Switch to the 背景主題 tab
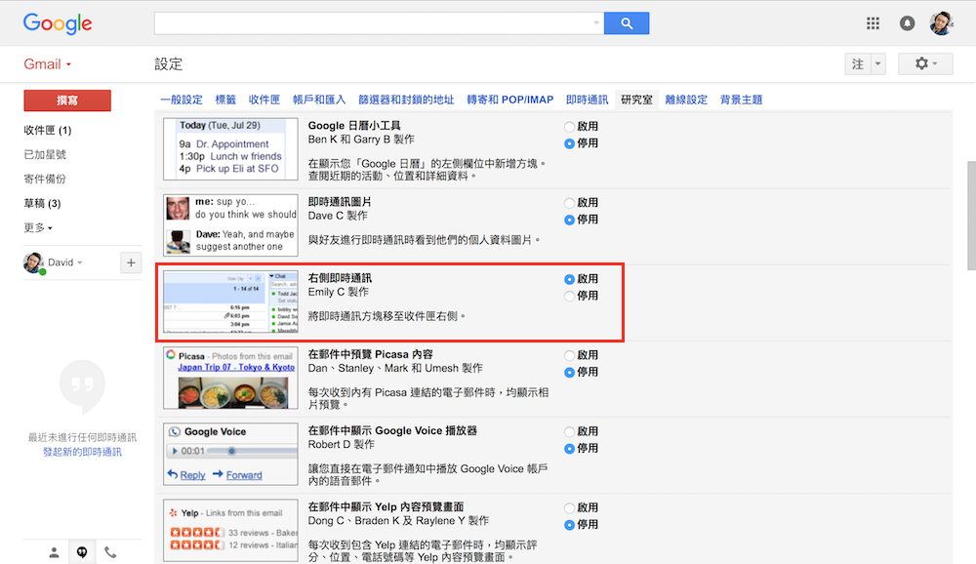The height and width of the screenshot is (564, 976). click(741, 100)
